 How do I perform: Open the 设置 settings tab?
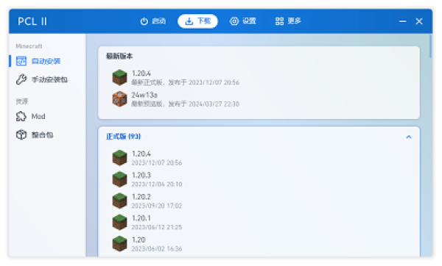[242, 21]
